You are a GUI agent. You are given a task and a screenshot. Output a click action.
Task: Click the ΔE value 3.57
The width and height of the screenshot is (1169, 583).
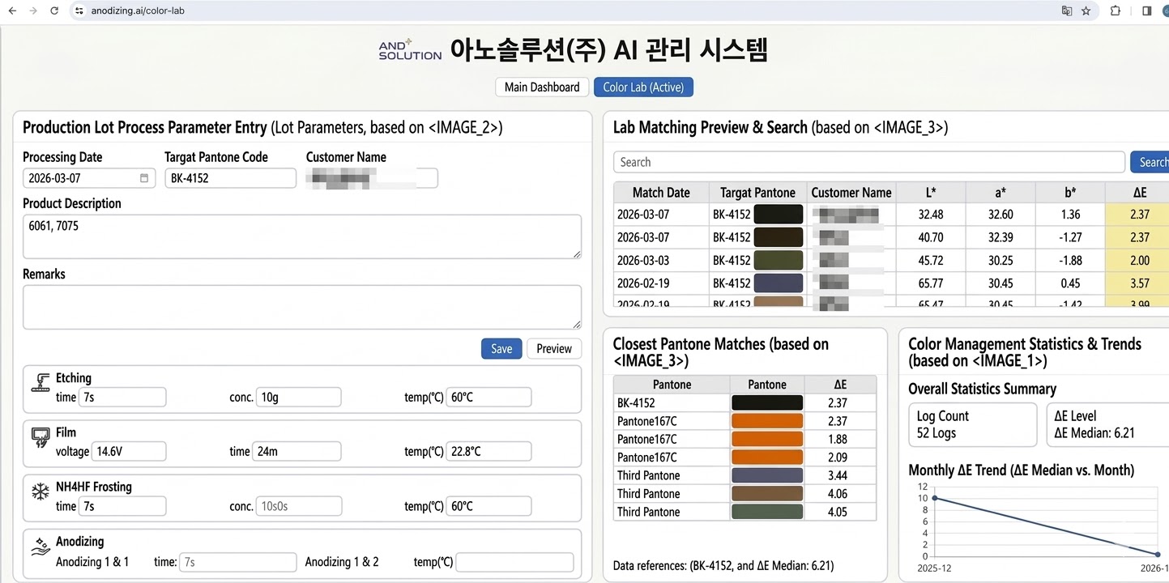point(1140,283)
